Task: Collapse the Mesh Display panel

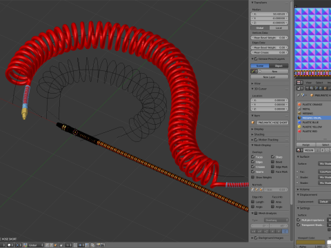Action: (x=252, y=145)
